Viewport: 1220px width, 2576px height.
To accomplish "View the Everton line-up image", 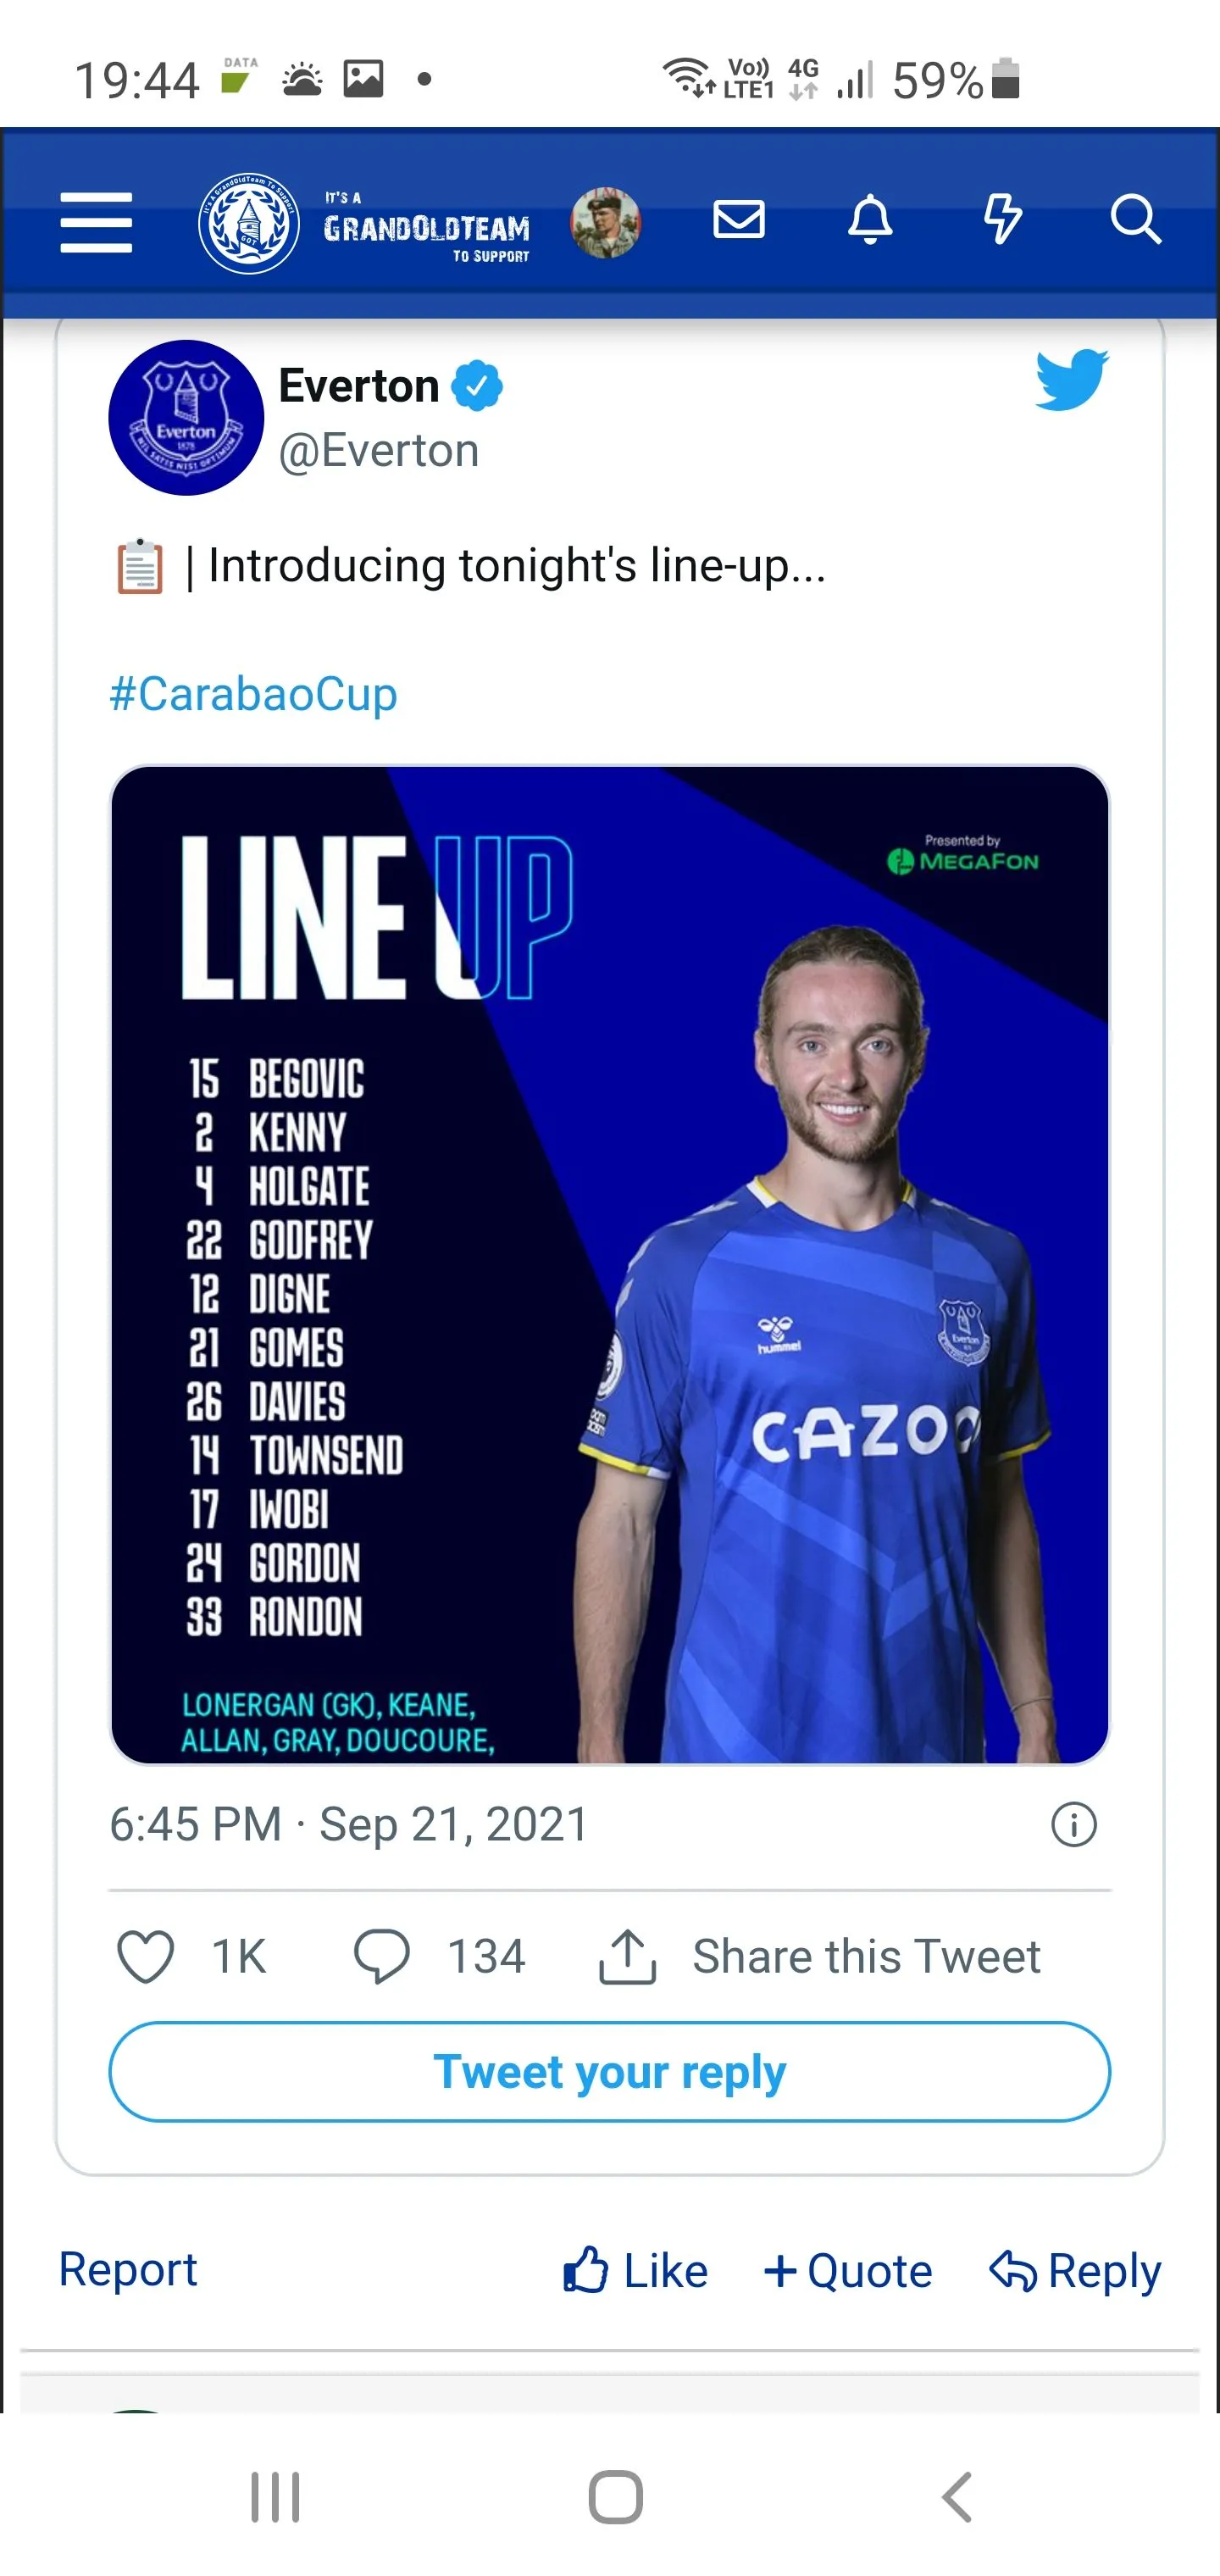I will 609,1264.
